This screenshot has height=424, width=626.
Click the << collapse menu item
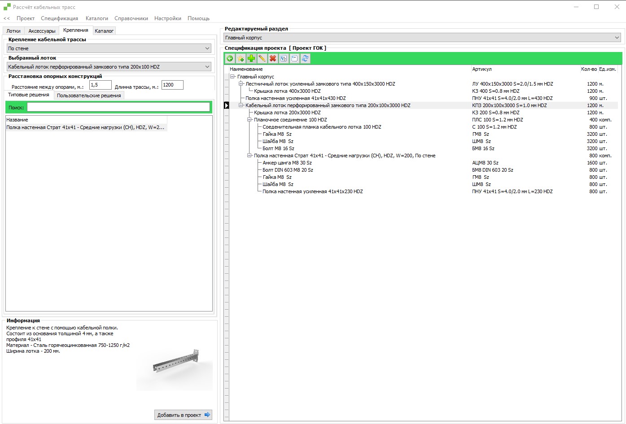tap(7, 18)
